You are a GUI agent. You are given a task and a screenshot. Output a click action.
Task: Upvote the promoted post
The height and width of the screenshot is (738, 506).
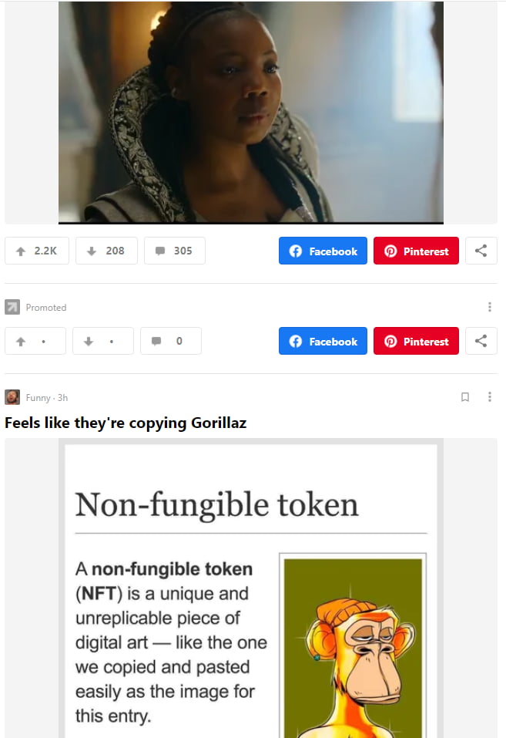click(x=35, y=341)
